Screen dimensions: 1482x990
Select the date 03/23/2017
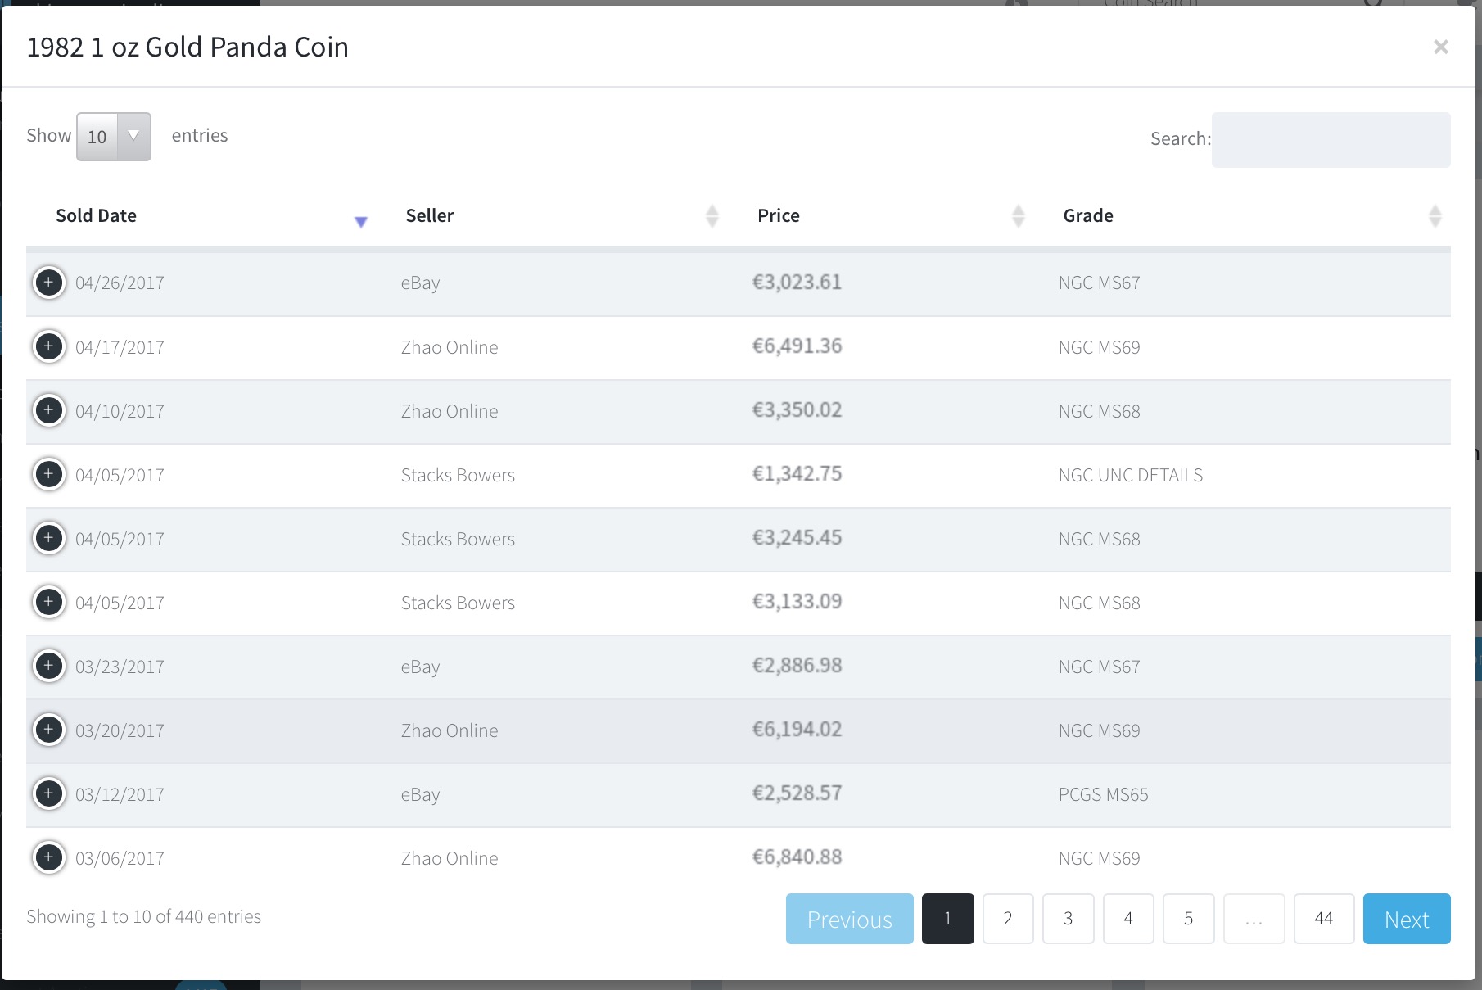tap(120, 667)
